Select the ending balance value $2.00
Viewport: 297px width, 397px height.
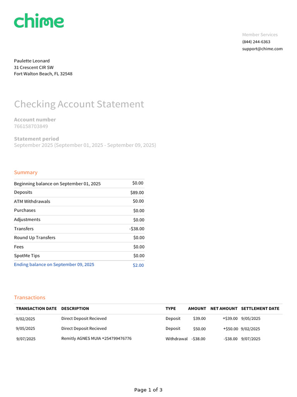[x=138, y=266]
